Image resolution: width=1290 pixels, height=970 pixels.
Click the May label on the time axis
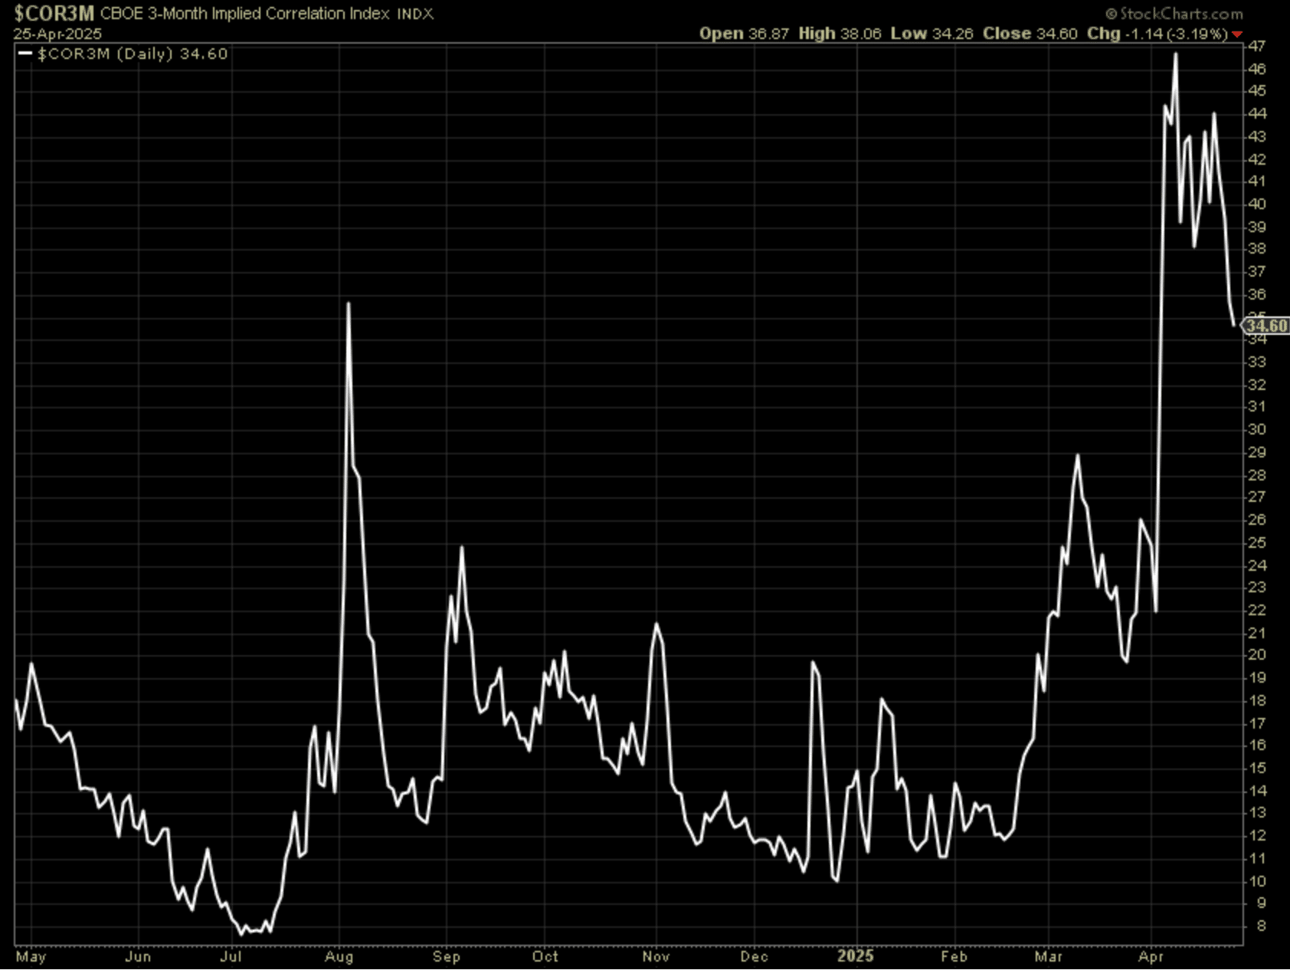[x=31, y=956]
